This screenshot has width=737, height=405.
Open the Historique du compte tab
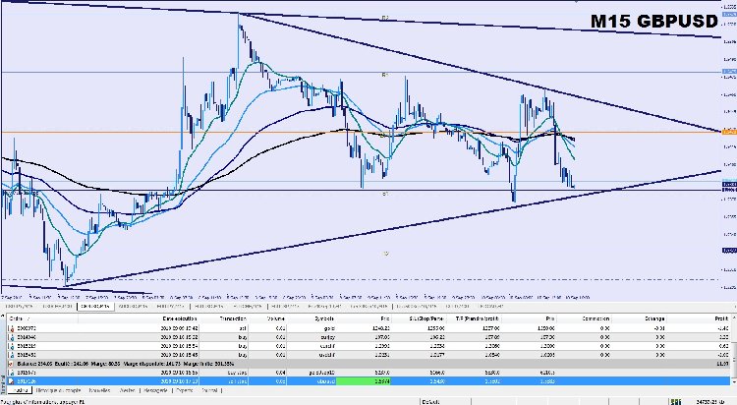(x=58, y=390)
